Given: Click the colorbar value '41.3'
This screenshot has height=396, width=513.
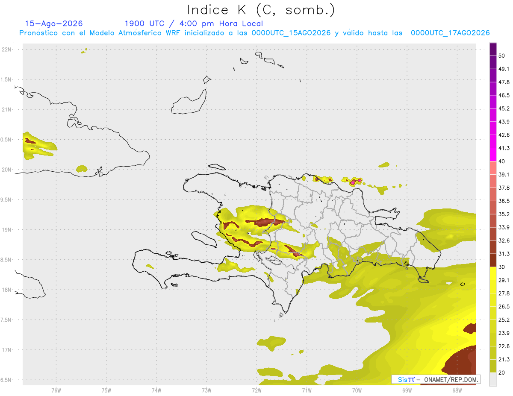Looking at the screenshot, I should coord(504,148).
